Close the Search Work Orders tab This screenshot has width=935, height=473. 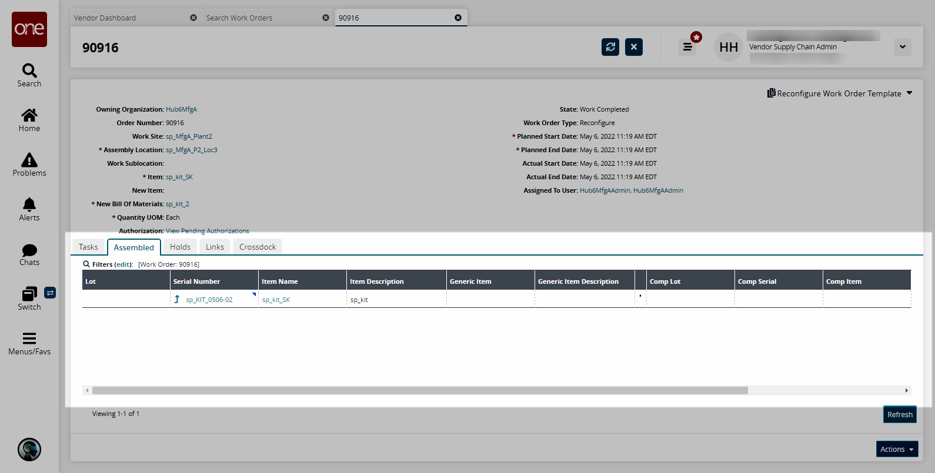pyautogui.click(x=326, y=18)
